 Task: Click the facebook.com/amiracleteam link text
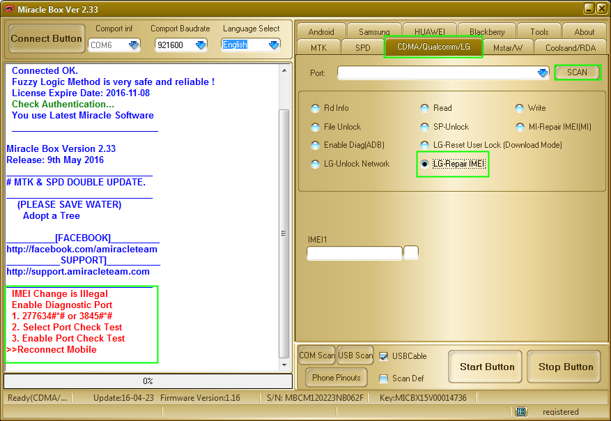click(x=82, y=250)
